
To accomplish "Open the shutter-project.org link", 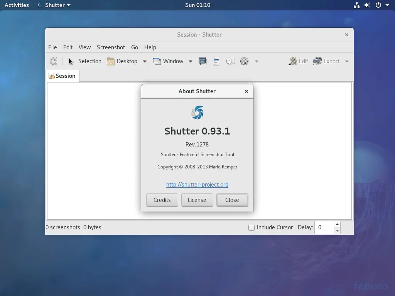I will coord(197,185).
